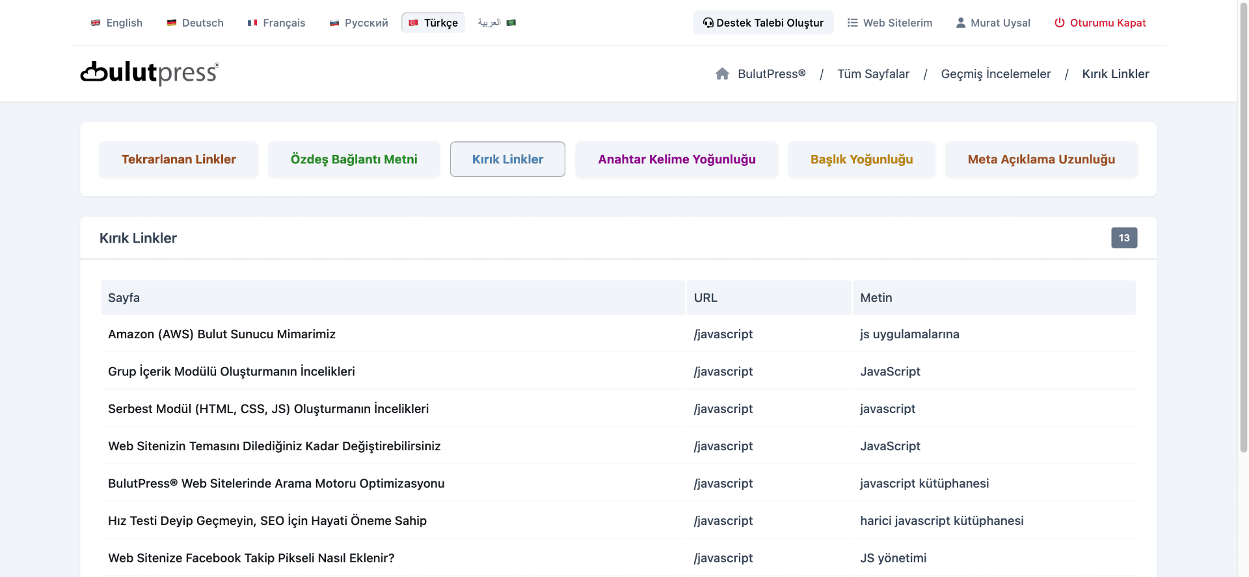Click the Oturumu Kapat power icon
Viewport: 1249px width, 577px height.
point(1059,23)
